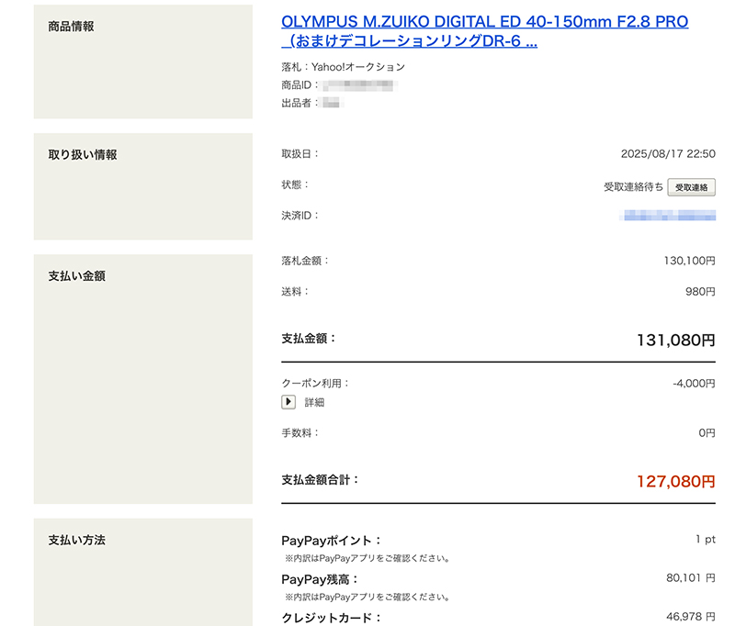Click the 詳細 label under coupon
This screenshot has height=626, width=735.
tap(314, 403)
